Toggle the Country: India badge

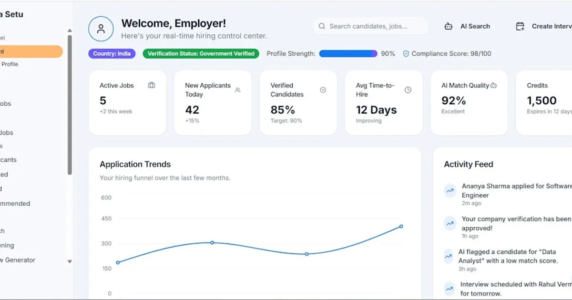click(x=112, y=53)
